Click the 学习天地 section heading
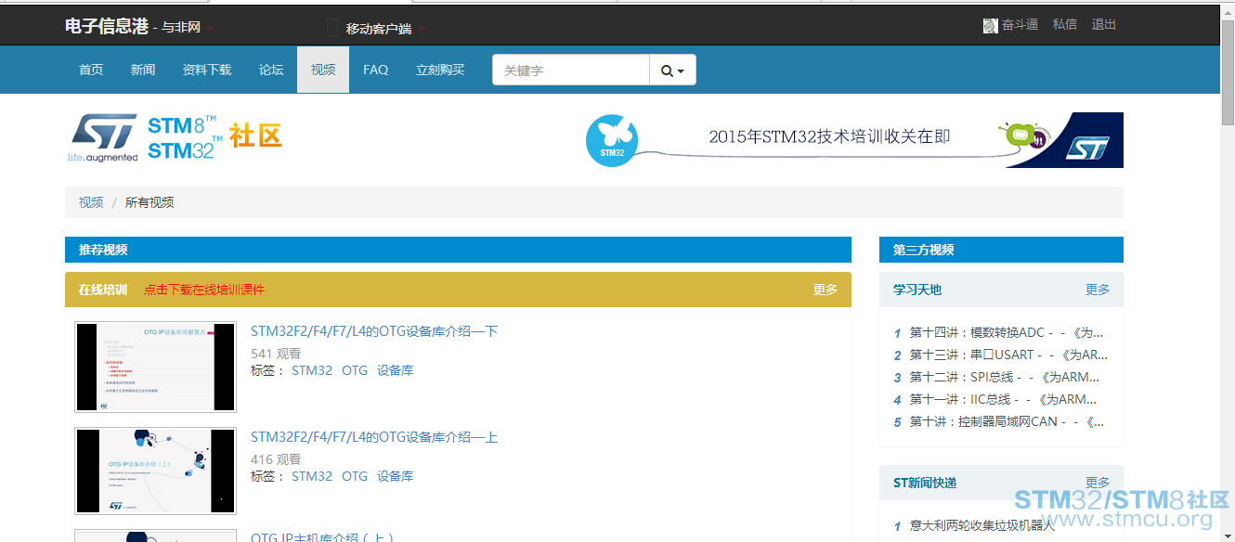 (917, 290)
